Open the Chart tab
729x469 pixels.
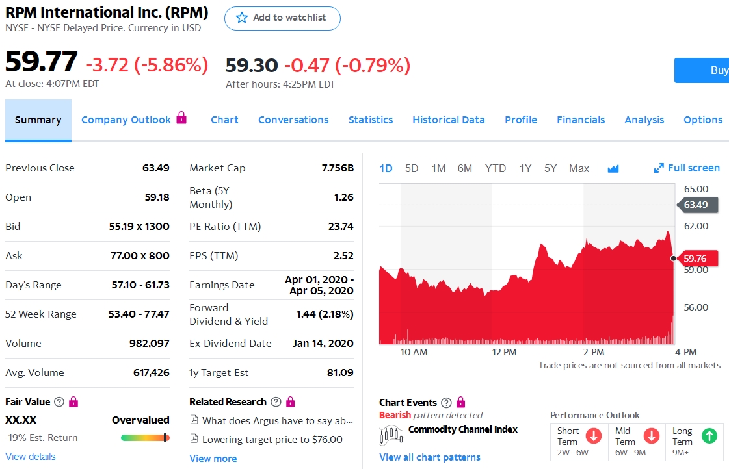[x=224, y=120]
